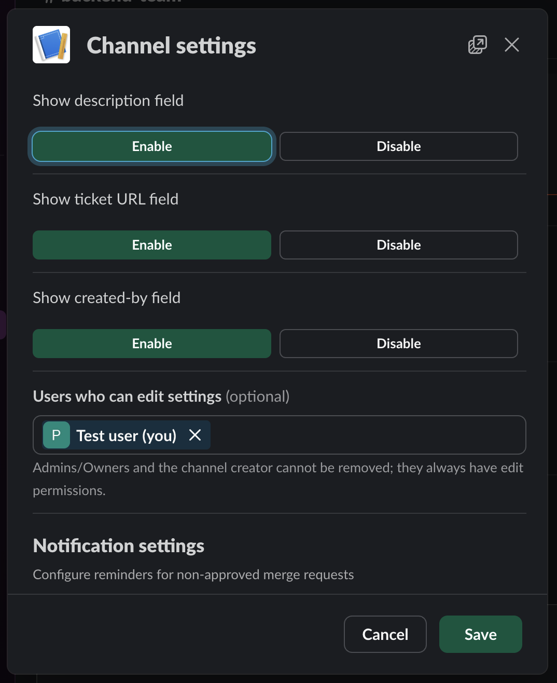The image size is (557, 683).
Task: Enable the Show created-by field option
Action: click(151, 343)
